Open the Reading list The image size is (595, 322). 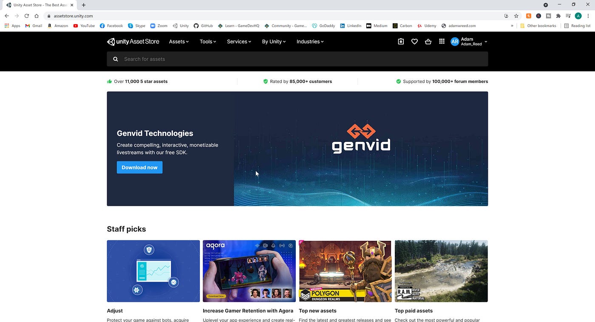[577, 26]
